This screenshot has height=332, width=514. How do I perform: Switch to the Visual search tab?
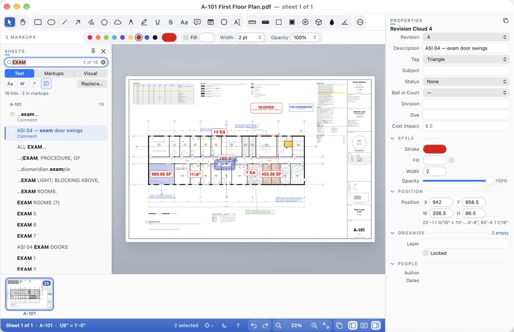click(x=90, y=74)
